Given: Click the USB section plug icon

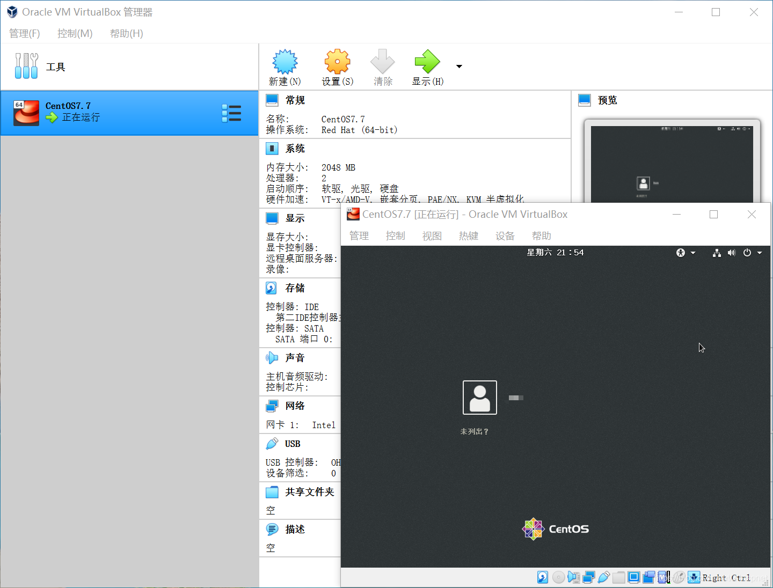Looking at the screenshot, I should (272, 444).
